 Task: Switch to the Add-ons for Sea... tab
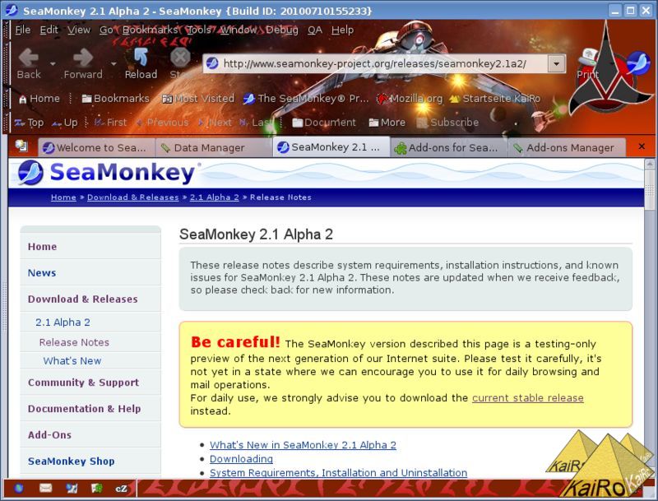tap(449, 148)
